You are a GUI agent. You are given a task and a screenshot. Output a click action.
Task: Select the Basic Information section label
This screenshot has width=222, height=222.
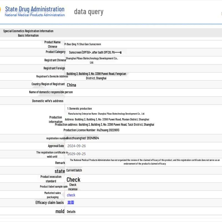[x=28, y=35]
